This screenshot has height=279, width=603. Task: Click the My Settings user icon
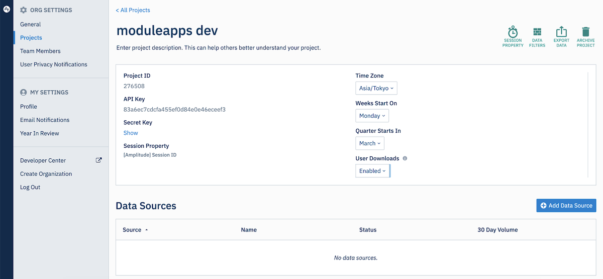[23, 92]
